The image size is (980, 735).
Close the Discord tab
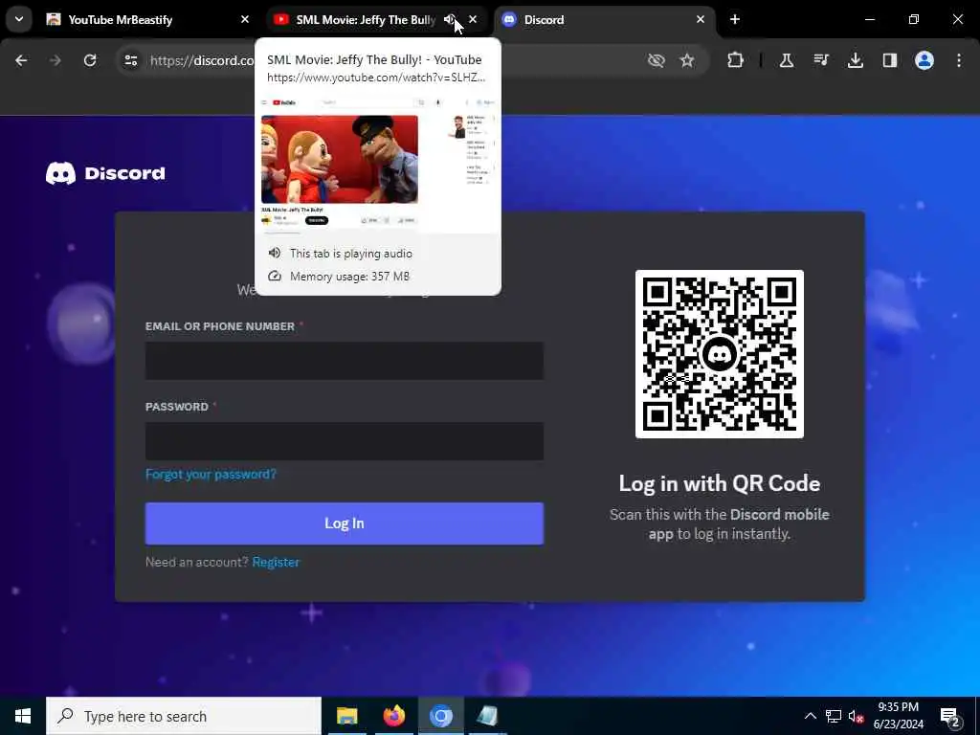click(701, 19)
